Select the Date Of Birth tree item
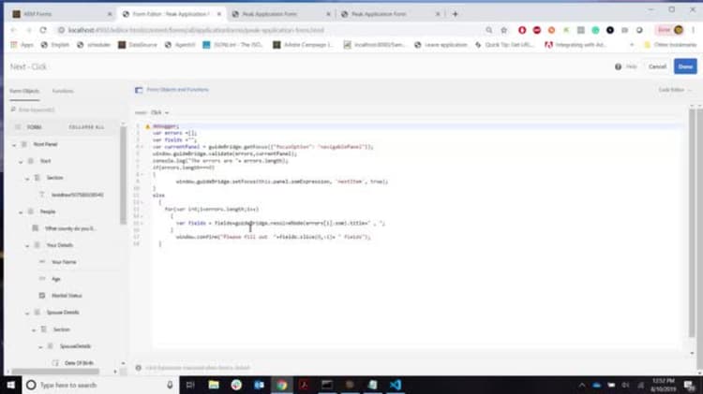This screenshot has height=394, width=703. tap(79, 363)
